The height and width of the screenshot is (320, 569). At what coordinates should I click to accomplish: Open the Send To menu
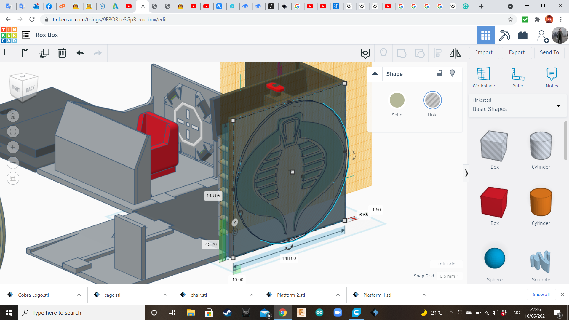(549, 52)
